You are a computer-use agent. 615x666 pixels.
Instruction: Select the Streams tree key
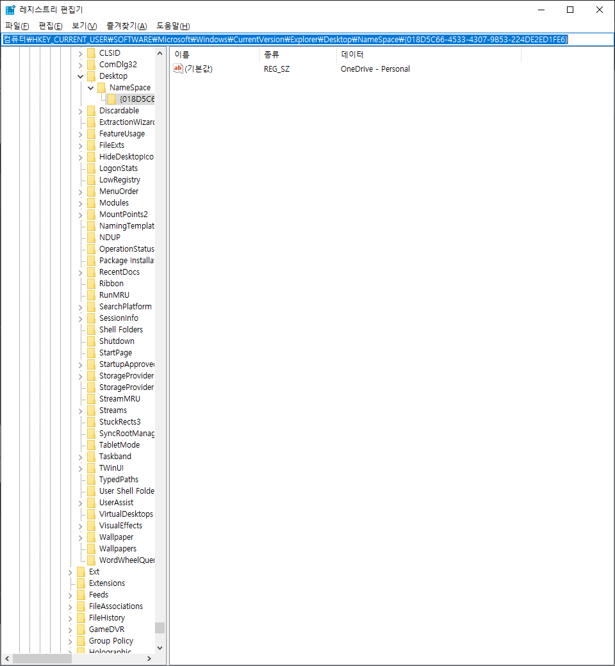[113, 410]
